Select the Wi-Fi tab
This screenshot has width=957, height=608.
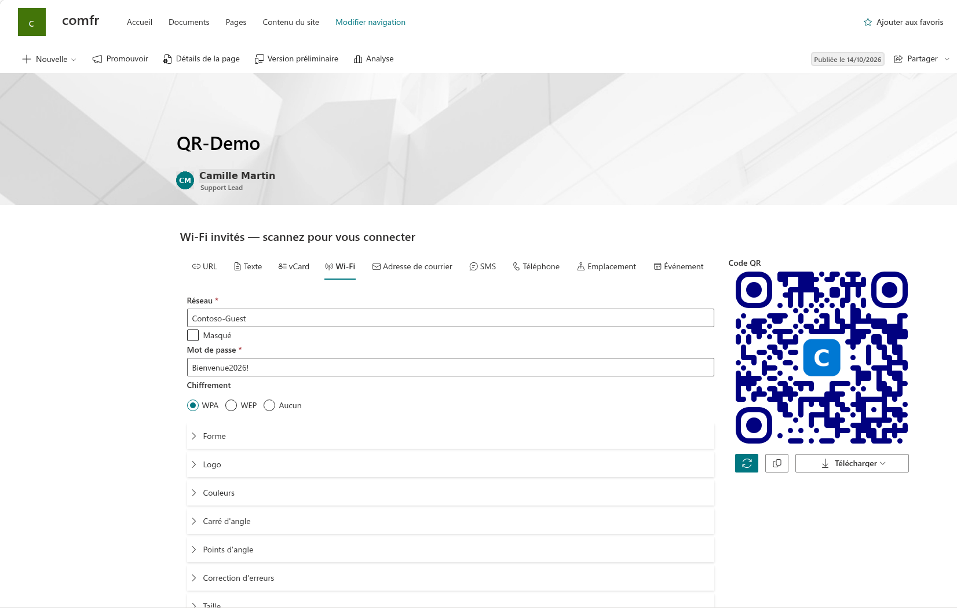click(340, 266)
